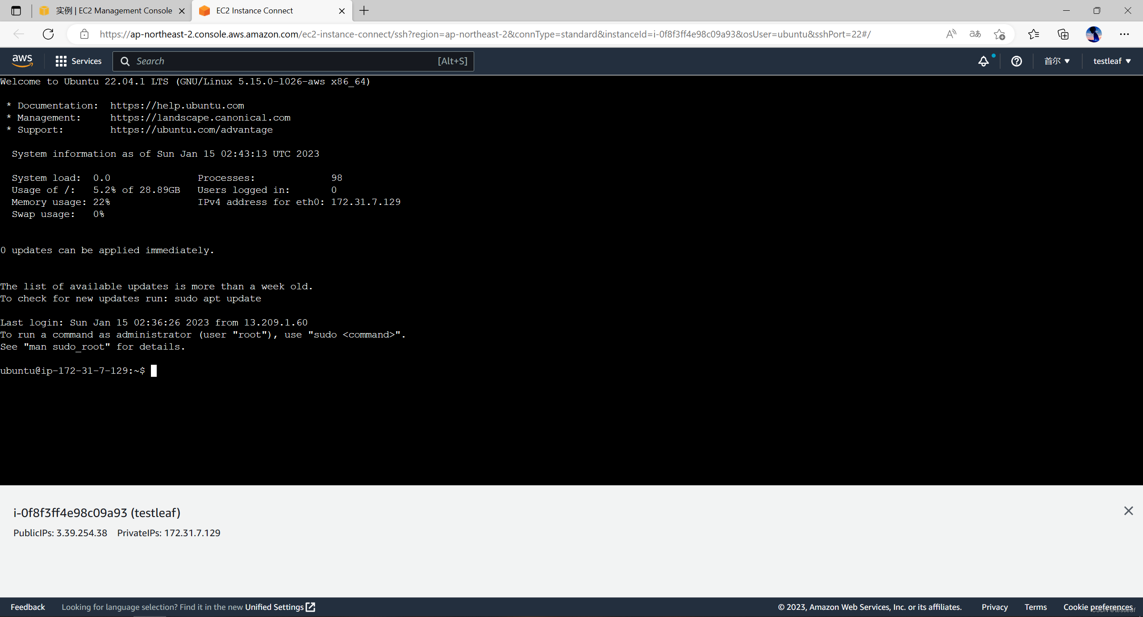
Task: Open the Unified Settings link
Action: pyautogui.click(x=280, y=607)
